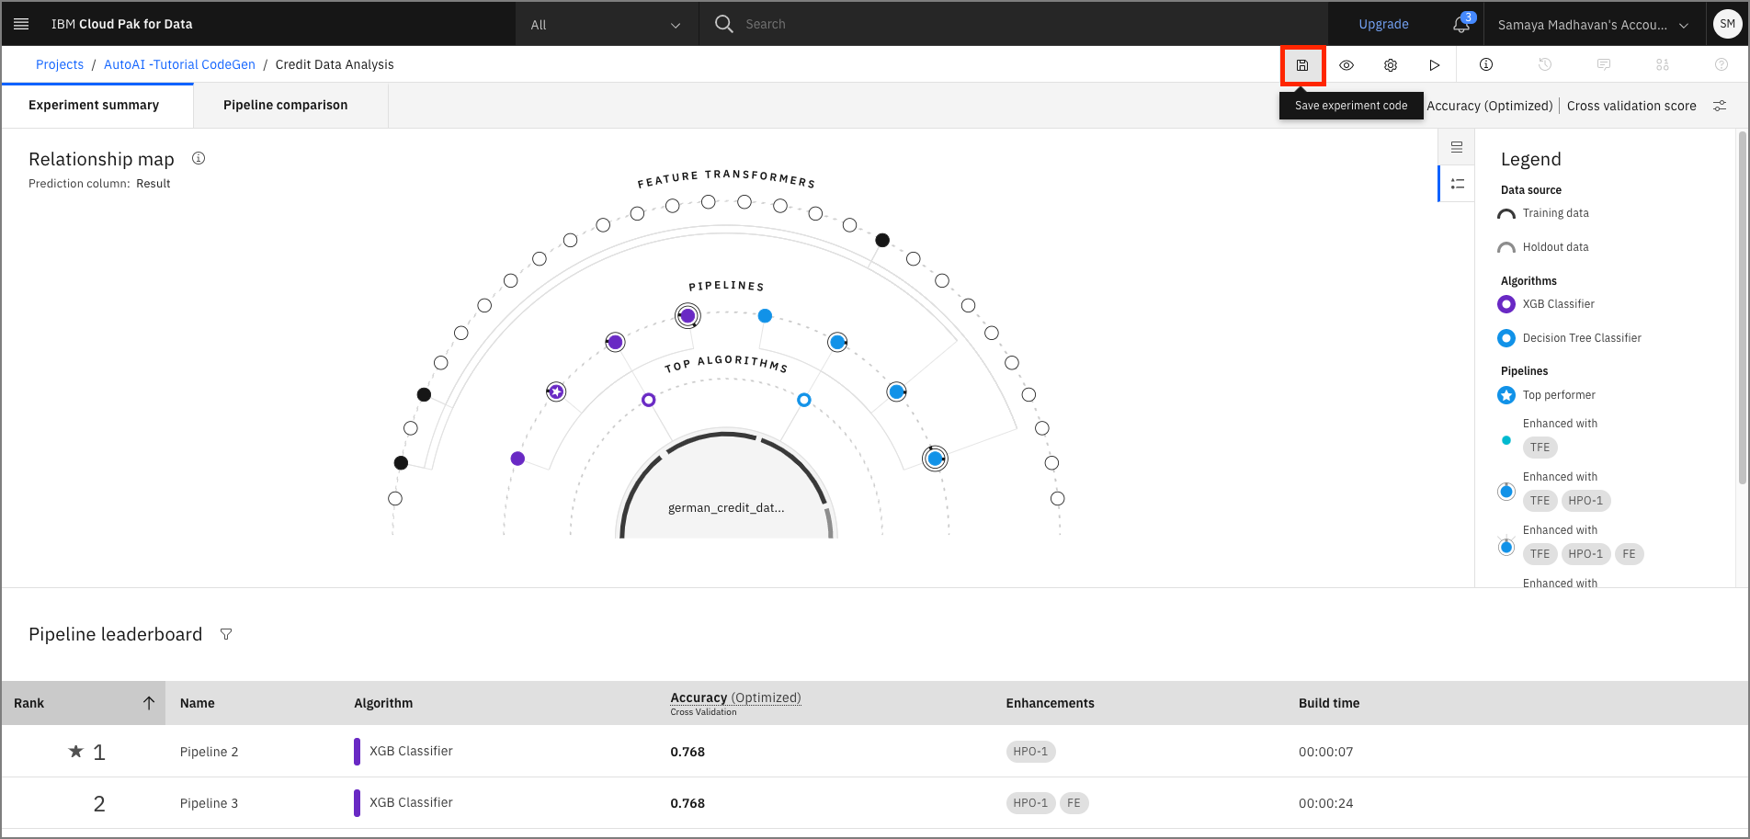Screen dimensions: 1750x839
Task: Click FE tag in Pipeline 3 row
Action: [1074, 803]
